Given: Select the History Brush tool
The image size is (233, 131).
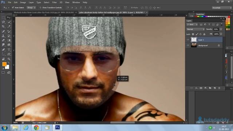Looking at the screenshot, I should point(9,36).
